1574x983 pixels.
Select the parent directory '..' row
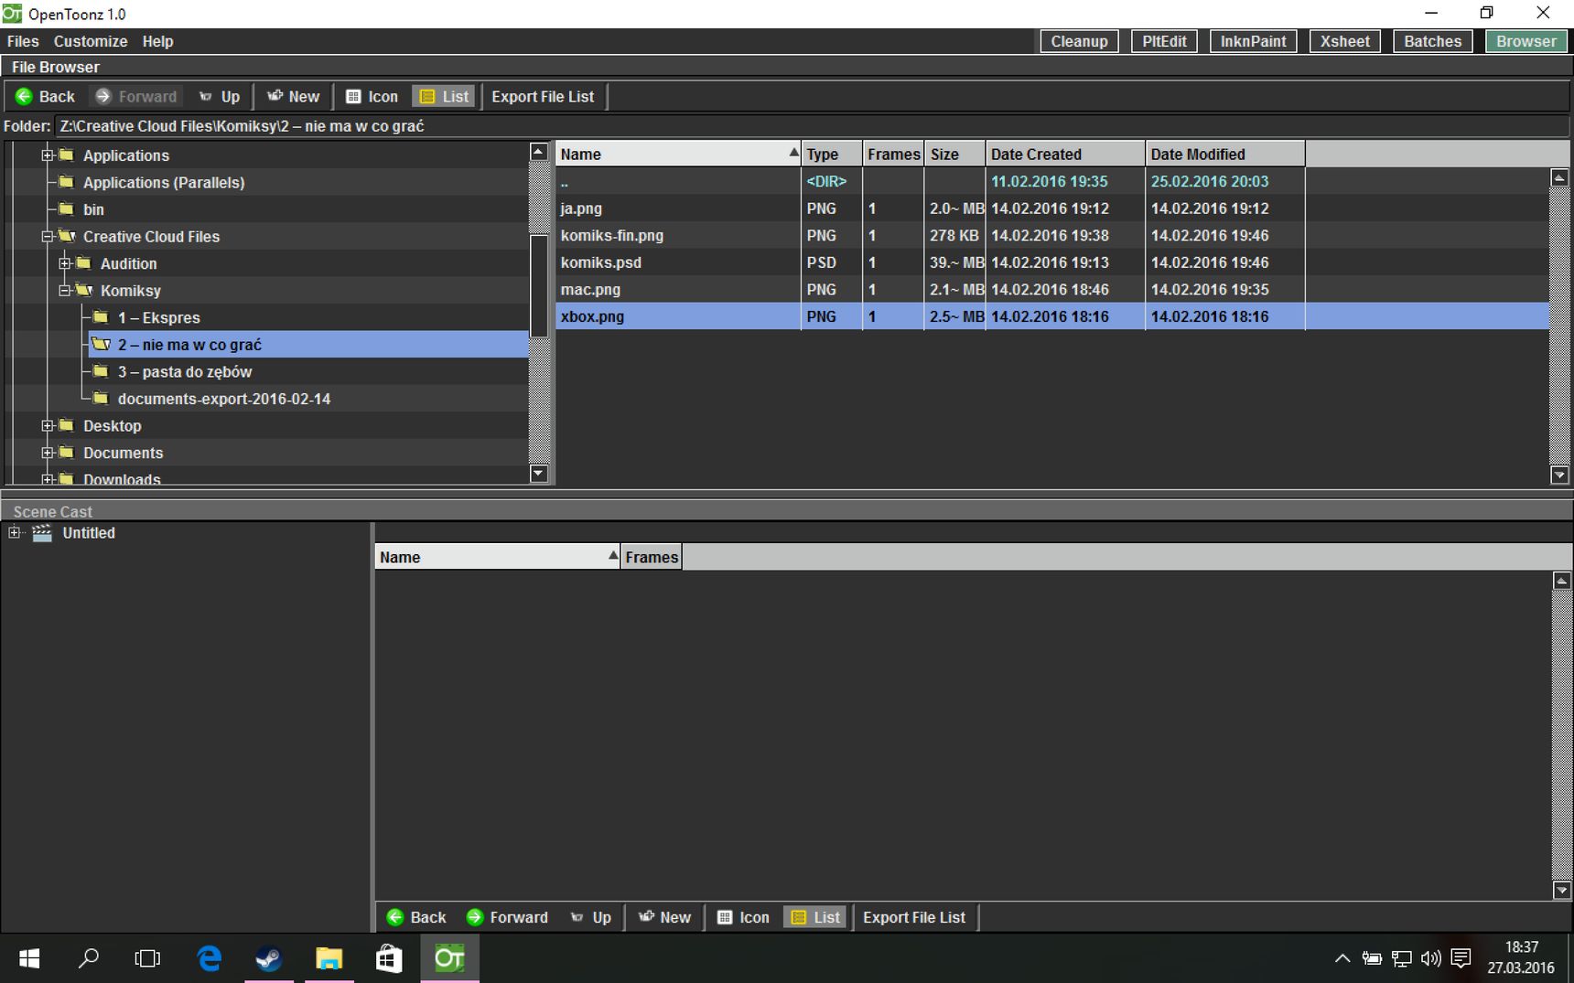click(1052, 181)
